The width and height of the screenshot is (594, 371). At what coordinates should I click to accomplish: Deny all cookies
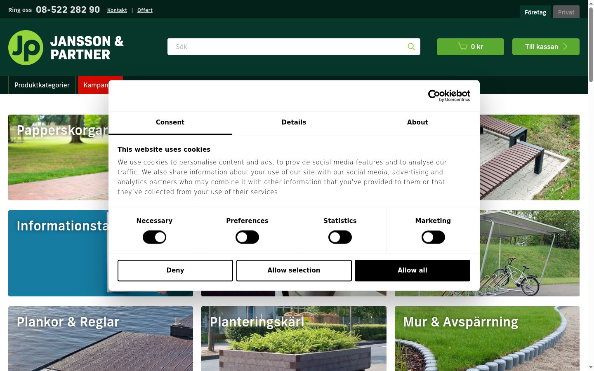coord(175,270)
